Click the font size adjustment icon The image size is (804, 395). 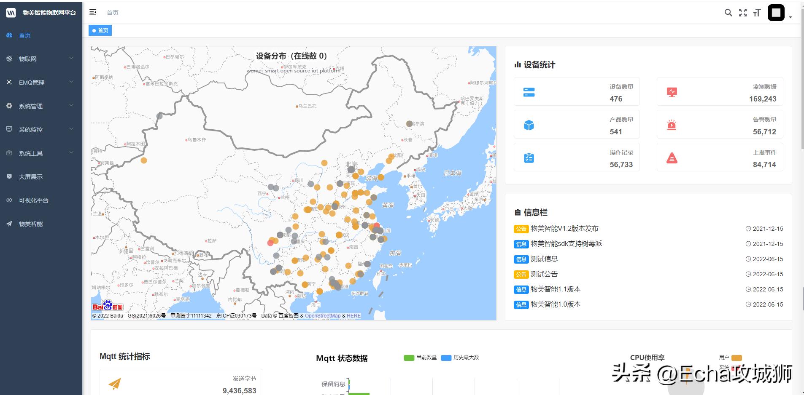click(758, 13)
